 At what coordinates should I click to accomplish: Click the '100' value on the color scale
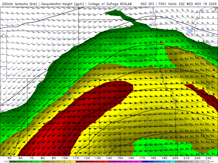(x=65, y=158)
